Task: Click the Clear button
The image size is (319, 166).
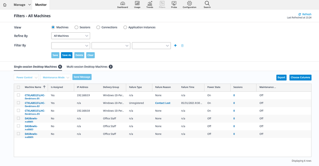Action: point(90,55)
